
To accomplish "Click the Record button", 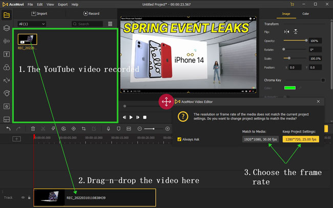I will (91, 13).
